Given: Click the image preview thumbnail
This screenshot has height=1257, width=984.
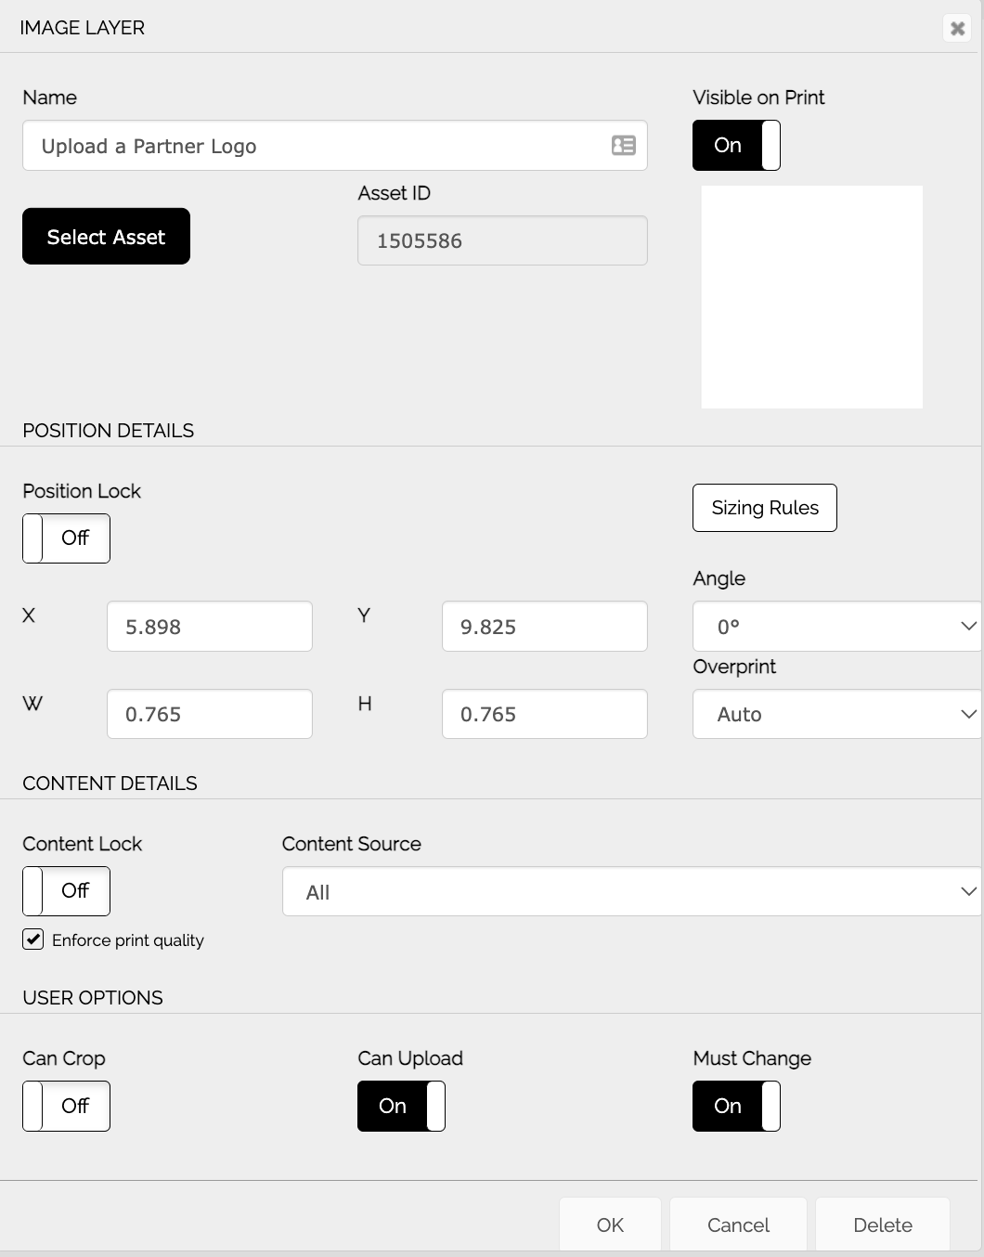Looking at the screenshot, I should tap(811, 297).
